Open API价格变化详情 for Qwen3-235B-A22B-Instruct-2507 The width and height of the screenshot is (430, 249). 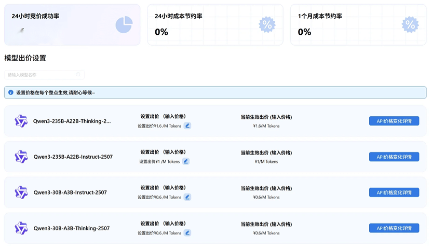394,157
